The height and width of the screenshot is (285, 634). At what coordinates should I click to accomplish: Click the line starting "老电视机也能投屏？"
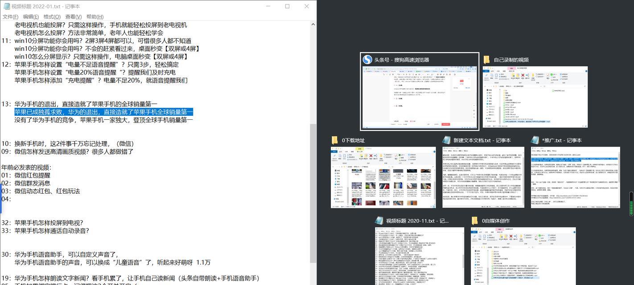(x=100, y=25)
